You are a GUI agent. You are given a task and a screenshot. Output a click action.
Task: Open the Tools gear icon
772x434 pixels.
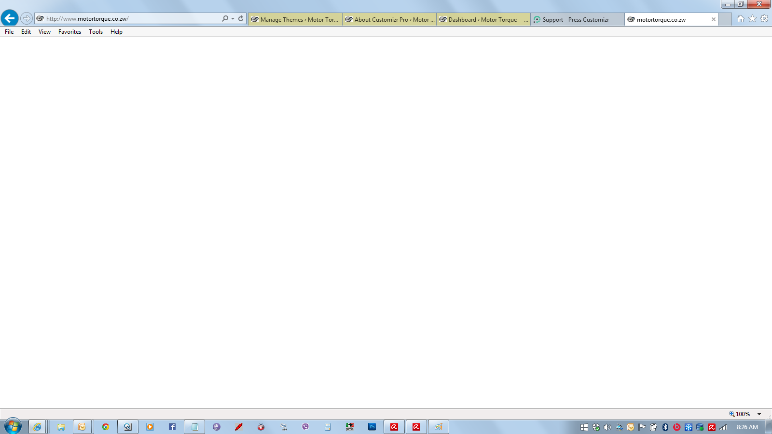(x=764, y=19)
